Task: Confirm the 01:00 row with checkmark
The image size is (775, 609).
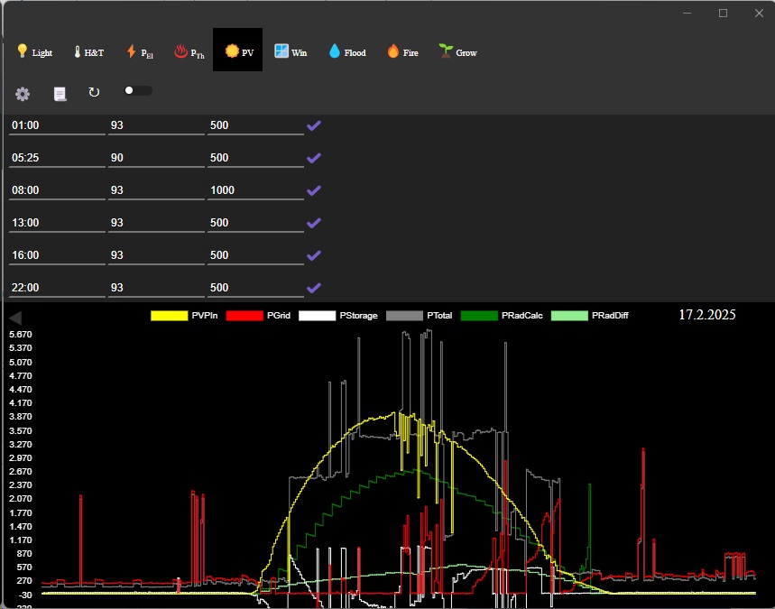Action: (314, 125)
